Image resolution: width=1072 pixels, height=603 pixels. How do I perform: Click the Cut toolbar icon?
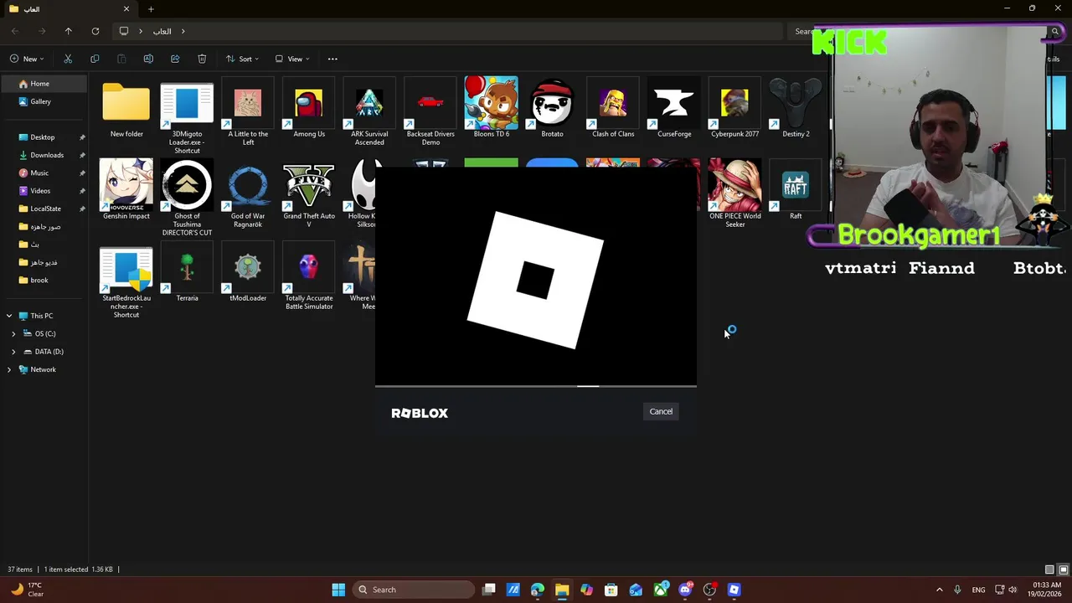pos(68,59)
